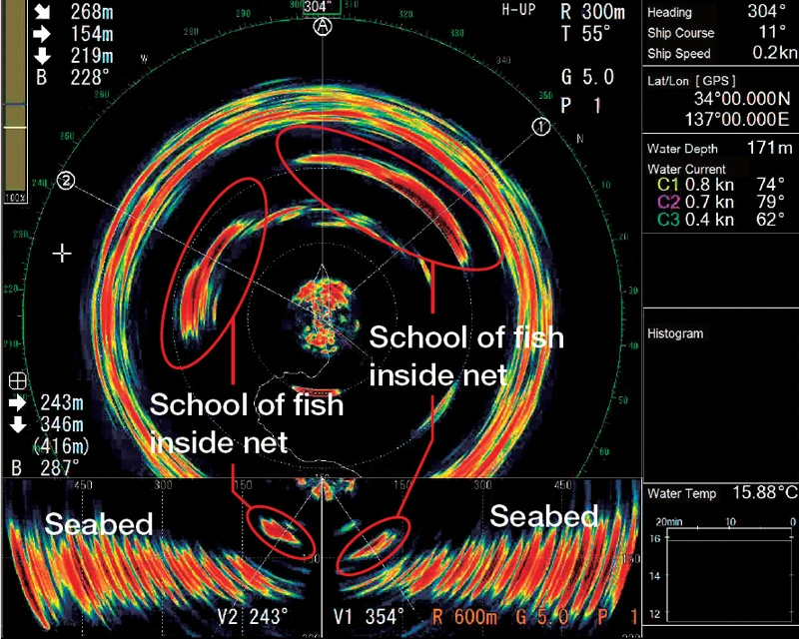Click the down arrow beside 219m
The height and width of the screenshot is (639, 799).
pos(16,57)
